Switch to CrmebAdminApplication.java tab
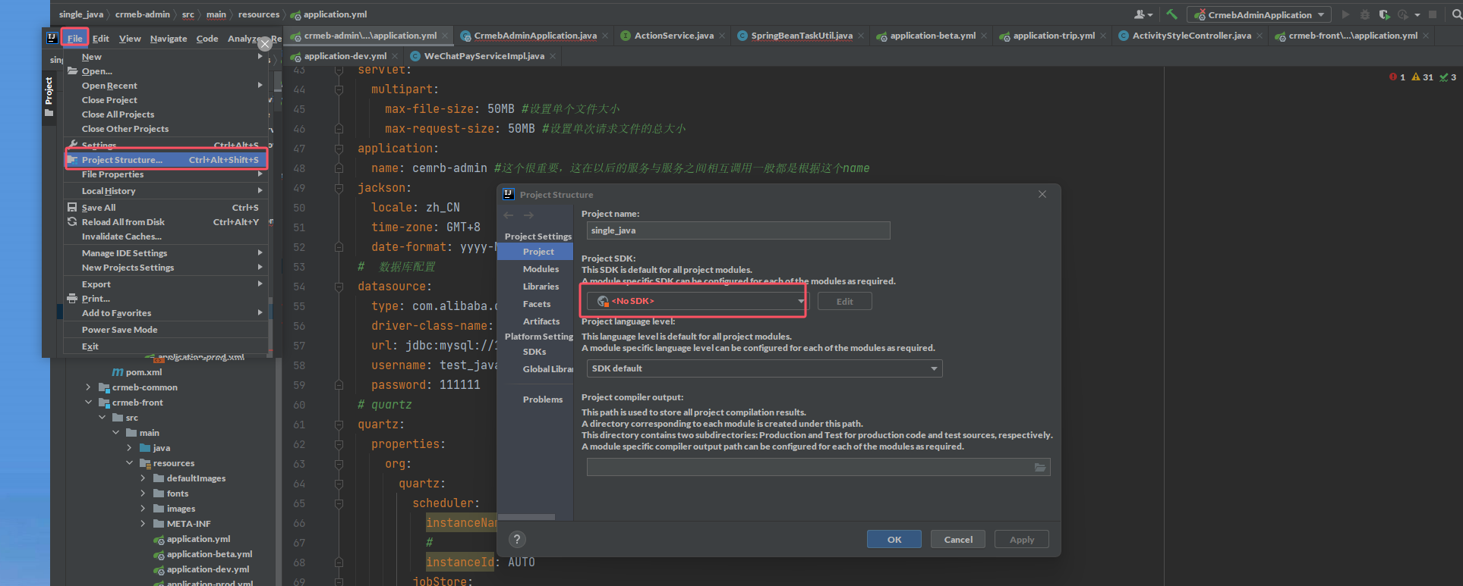The width and height of the screenshot is (1463, 586). (x=534, y=36)
